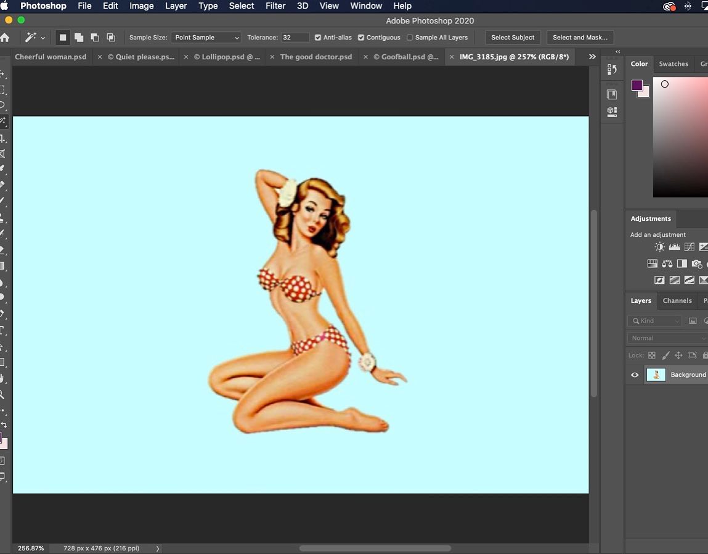
Task: Switch to the Channels tab
Action: (677, 300)
